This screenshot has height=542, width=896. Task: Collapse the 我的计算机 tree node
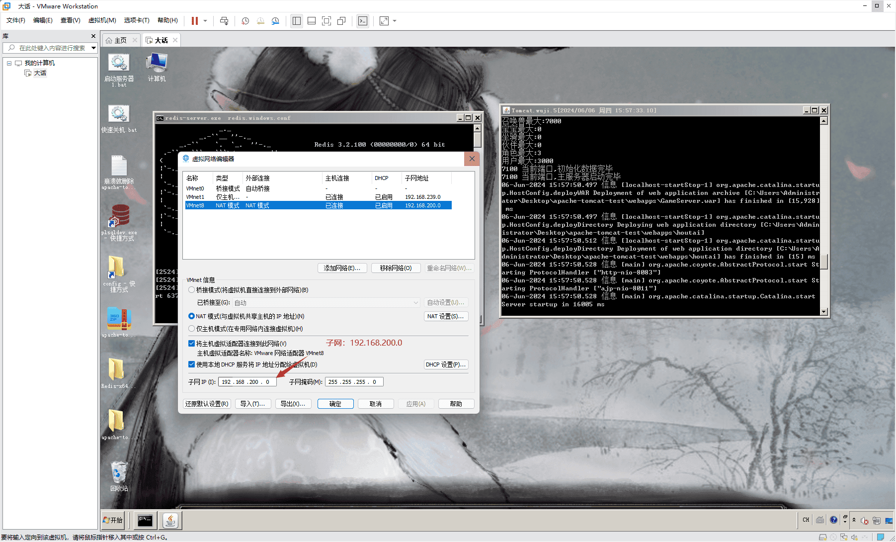point(9,63)
